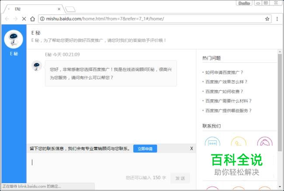Click the address bar URL field
The width and height of the screenshot is (284, 191).
click(155, 19)
